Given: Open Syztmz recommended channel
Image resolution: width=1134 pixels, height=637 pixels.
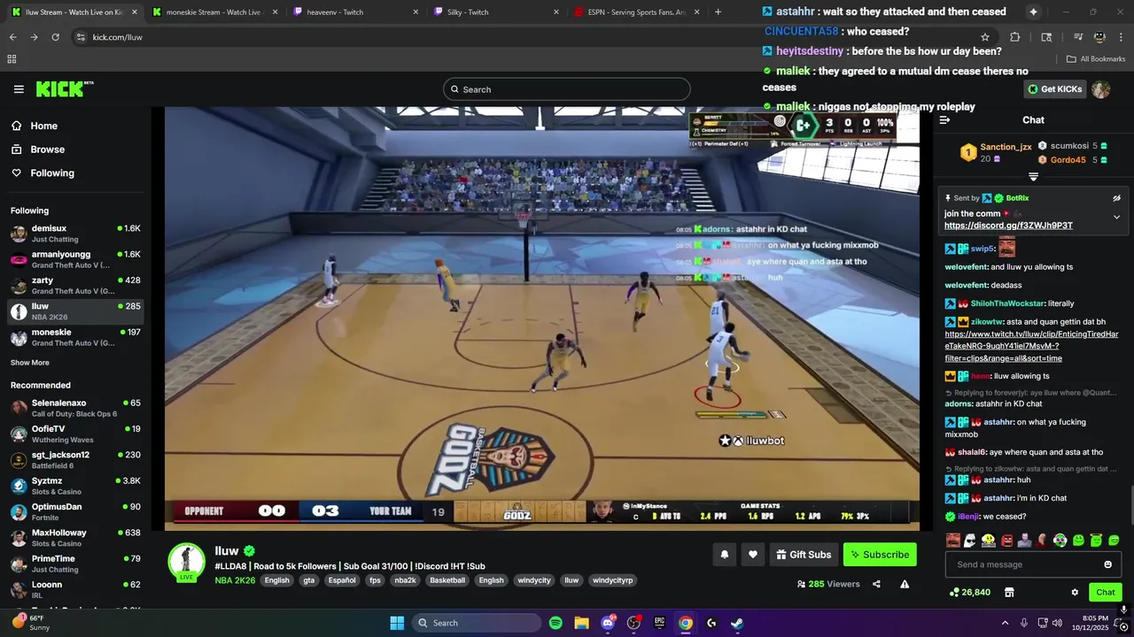Looking at the screenshot, I should (x=75, y=486).
